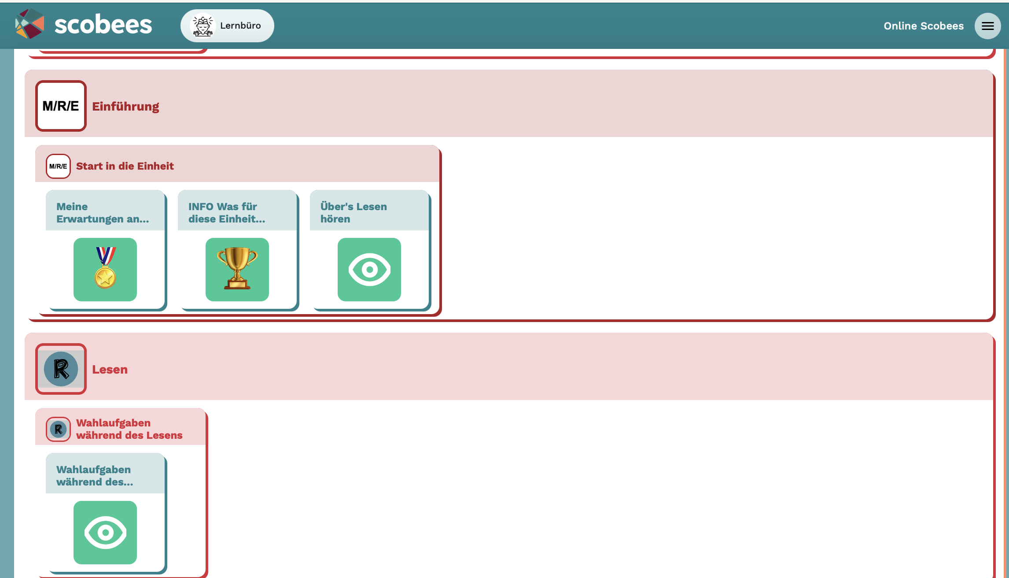
Task: Click the eye icon under Wahlaufgaben card
Action: coord(105,532)
